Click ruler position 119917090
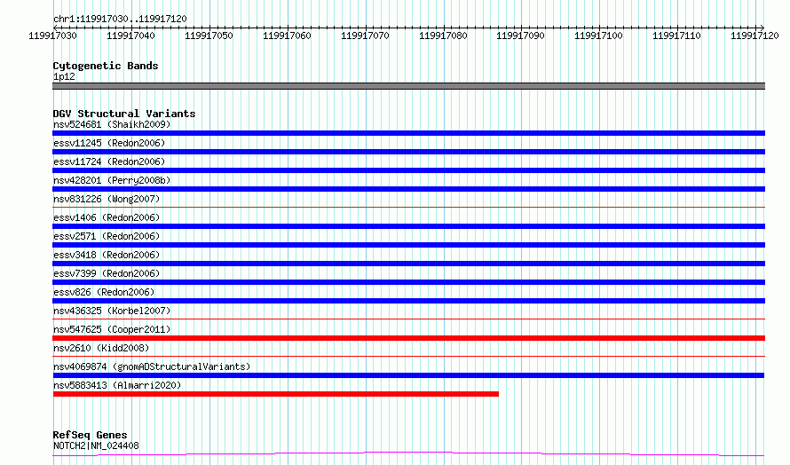Viewport: 790px width, 465px height. (520, 35)
